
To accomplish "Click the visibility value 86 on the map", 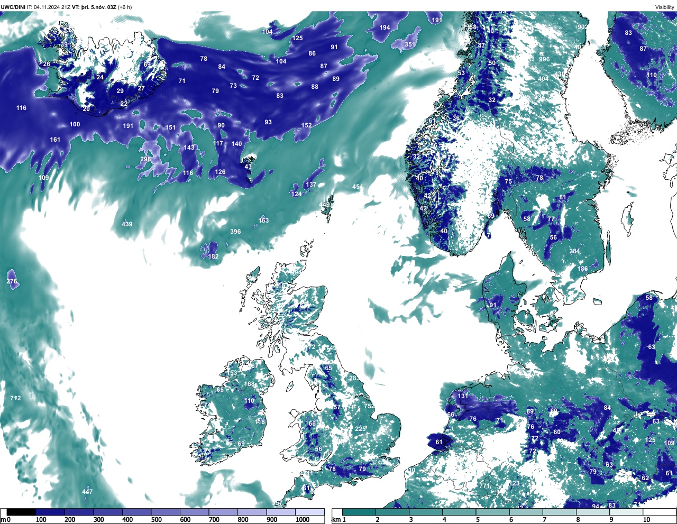I will (312, 53).
